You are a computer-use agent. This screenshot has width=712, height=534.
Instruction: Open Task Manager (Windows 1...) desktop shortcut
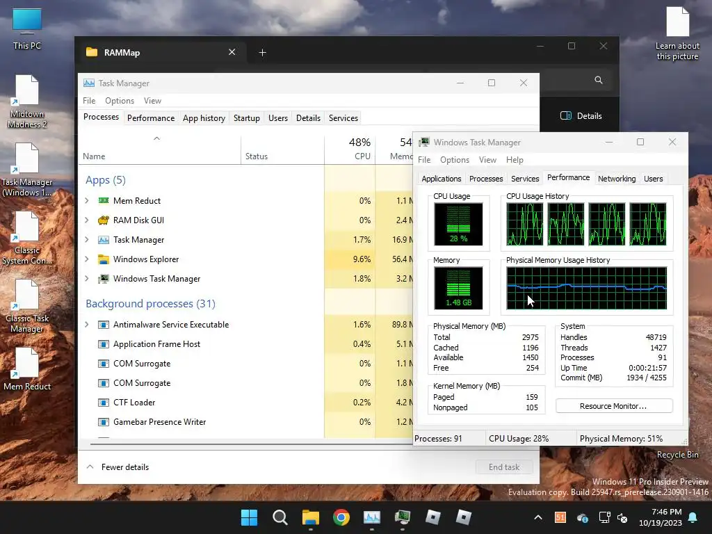(27, 170)
